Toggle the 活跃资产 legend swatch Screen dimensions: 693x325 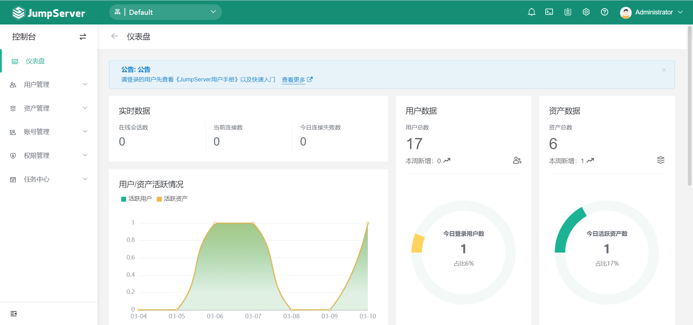[159, 199]
